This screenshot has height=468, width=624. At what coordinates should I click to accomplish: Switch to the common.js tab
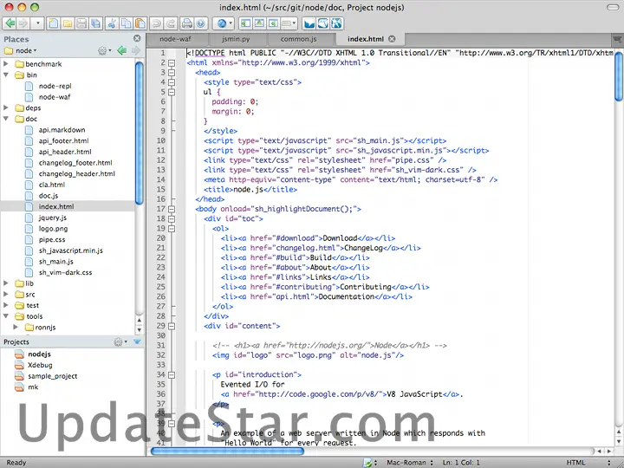[297, 39]
